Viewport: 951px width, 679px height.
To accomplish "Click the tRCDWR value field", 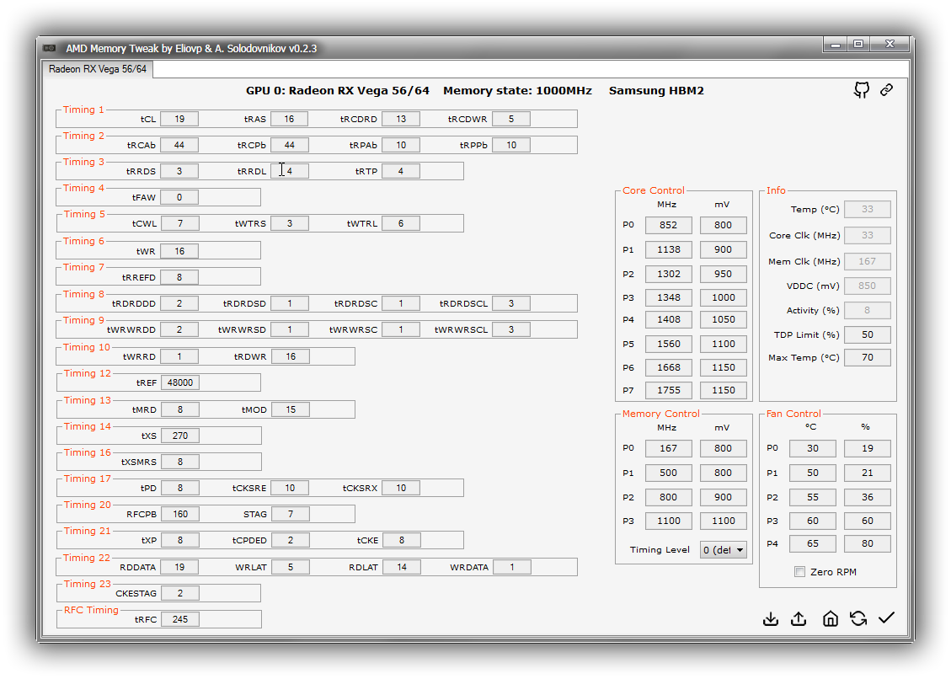I will tap(511, 119).
